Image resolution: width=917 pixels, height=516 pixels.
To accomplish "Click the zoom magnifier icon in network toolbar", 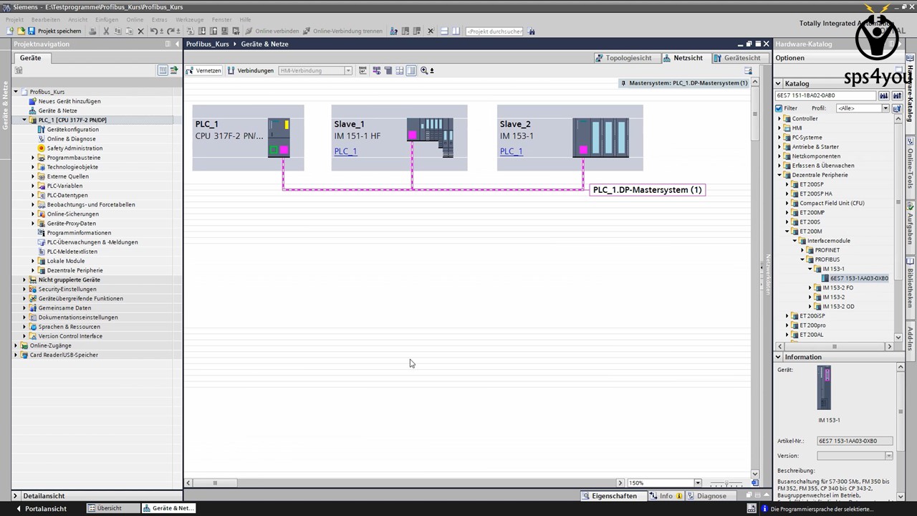I will [x=424, y=71].
